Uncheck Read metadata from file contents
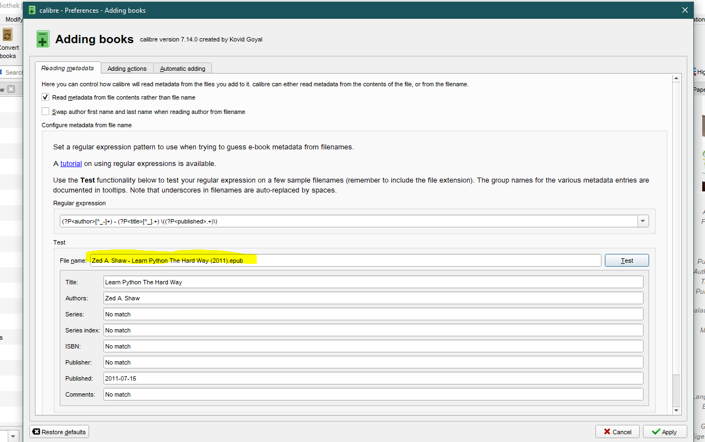This screenshot has width=705, height=442. tap(45, 97)
